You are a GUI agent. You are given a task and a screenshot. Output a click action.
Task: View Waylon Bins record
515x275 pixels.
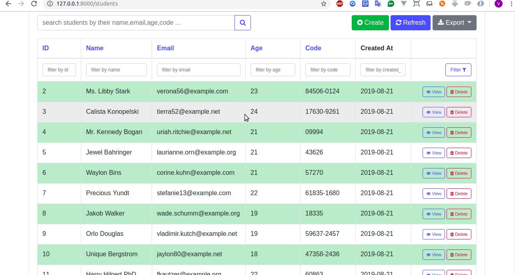pos(434,173)
